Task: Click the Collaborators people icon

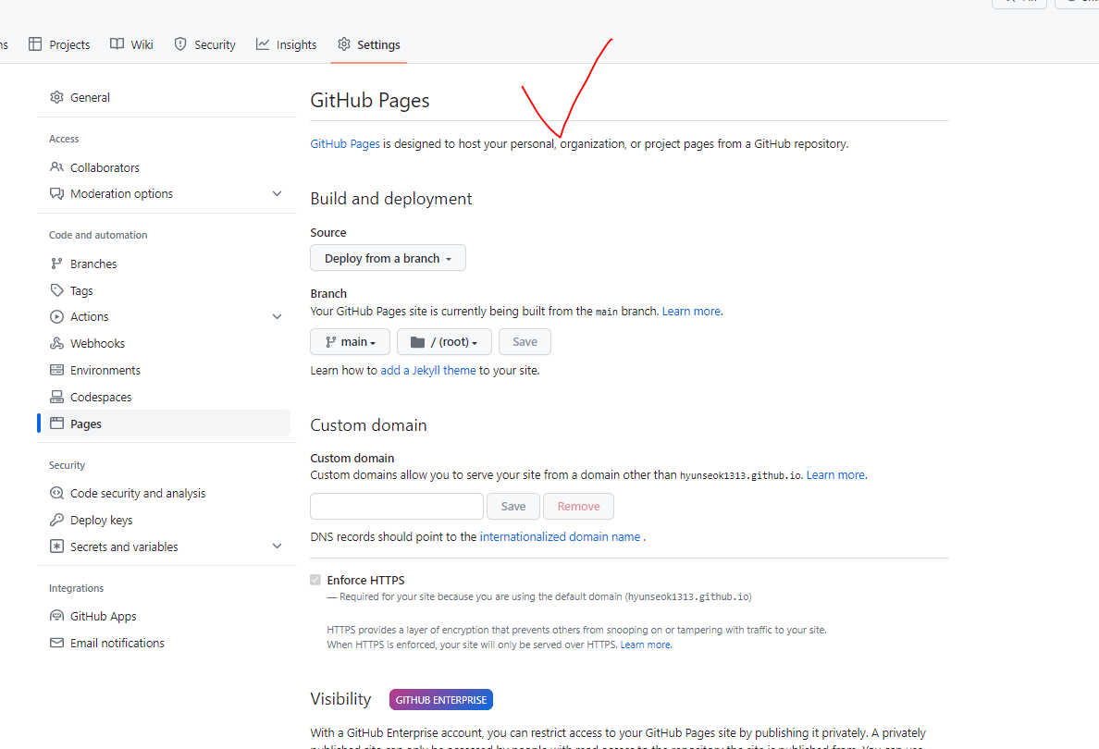Action: point(56,166)
